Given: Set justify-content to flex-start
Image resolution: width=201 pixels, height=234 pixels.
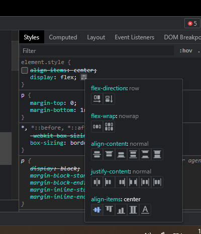Looking at the screenshot, I should (x=109, y=182).
